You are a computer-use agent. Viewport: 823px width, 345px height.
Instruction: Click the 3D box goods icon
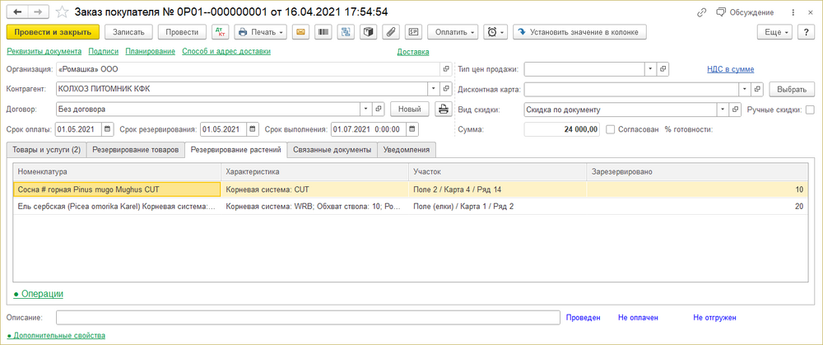(x=369, y=32)
